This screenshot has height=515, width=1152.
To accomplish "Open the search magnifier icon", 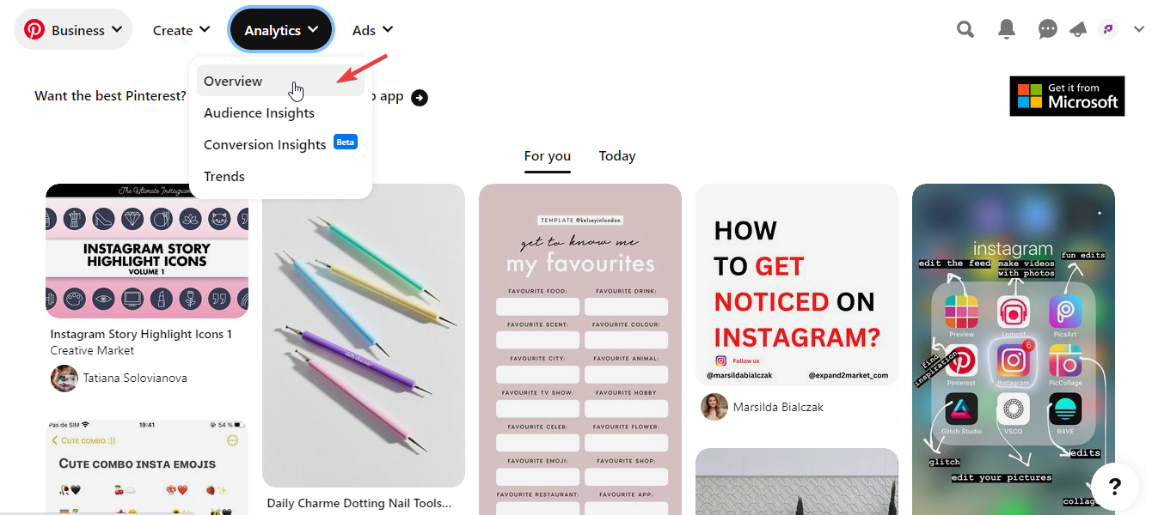I will coord(965,30).
